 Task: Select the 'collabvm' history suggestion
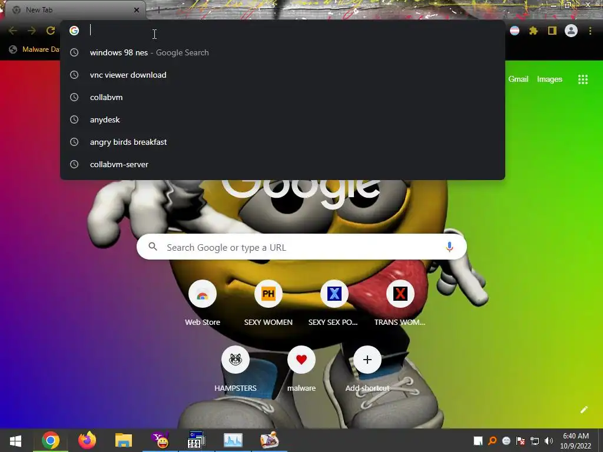[283, 97]
